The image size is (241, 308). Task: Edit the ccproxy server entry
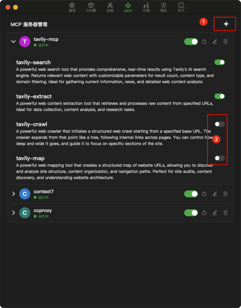(x=214, y=213)
